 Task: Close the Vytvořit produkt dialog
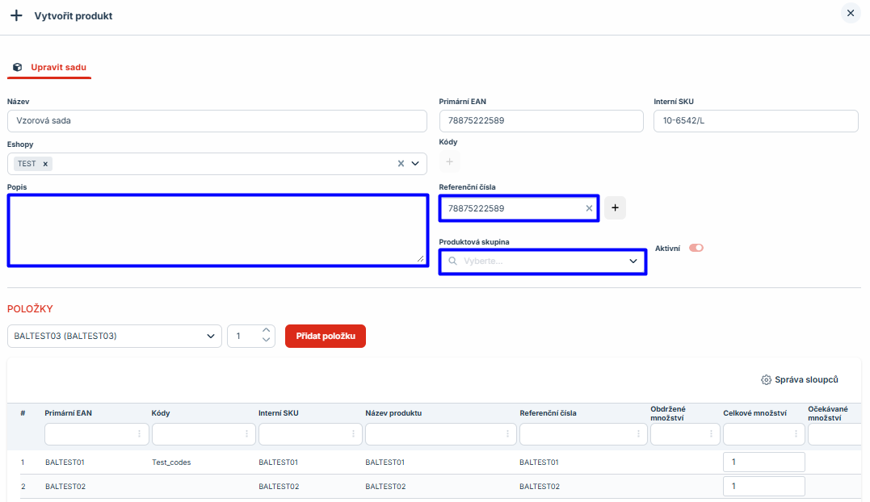coord(850,13)
